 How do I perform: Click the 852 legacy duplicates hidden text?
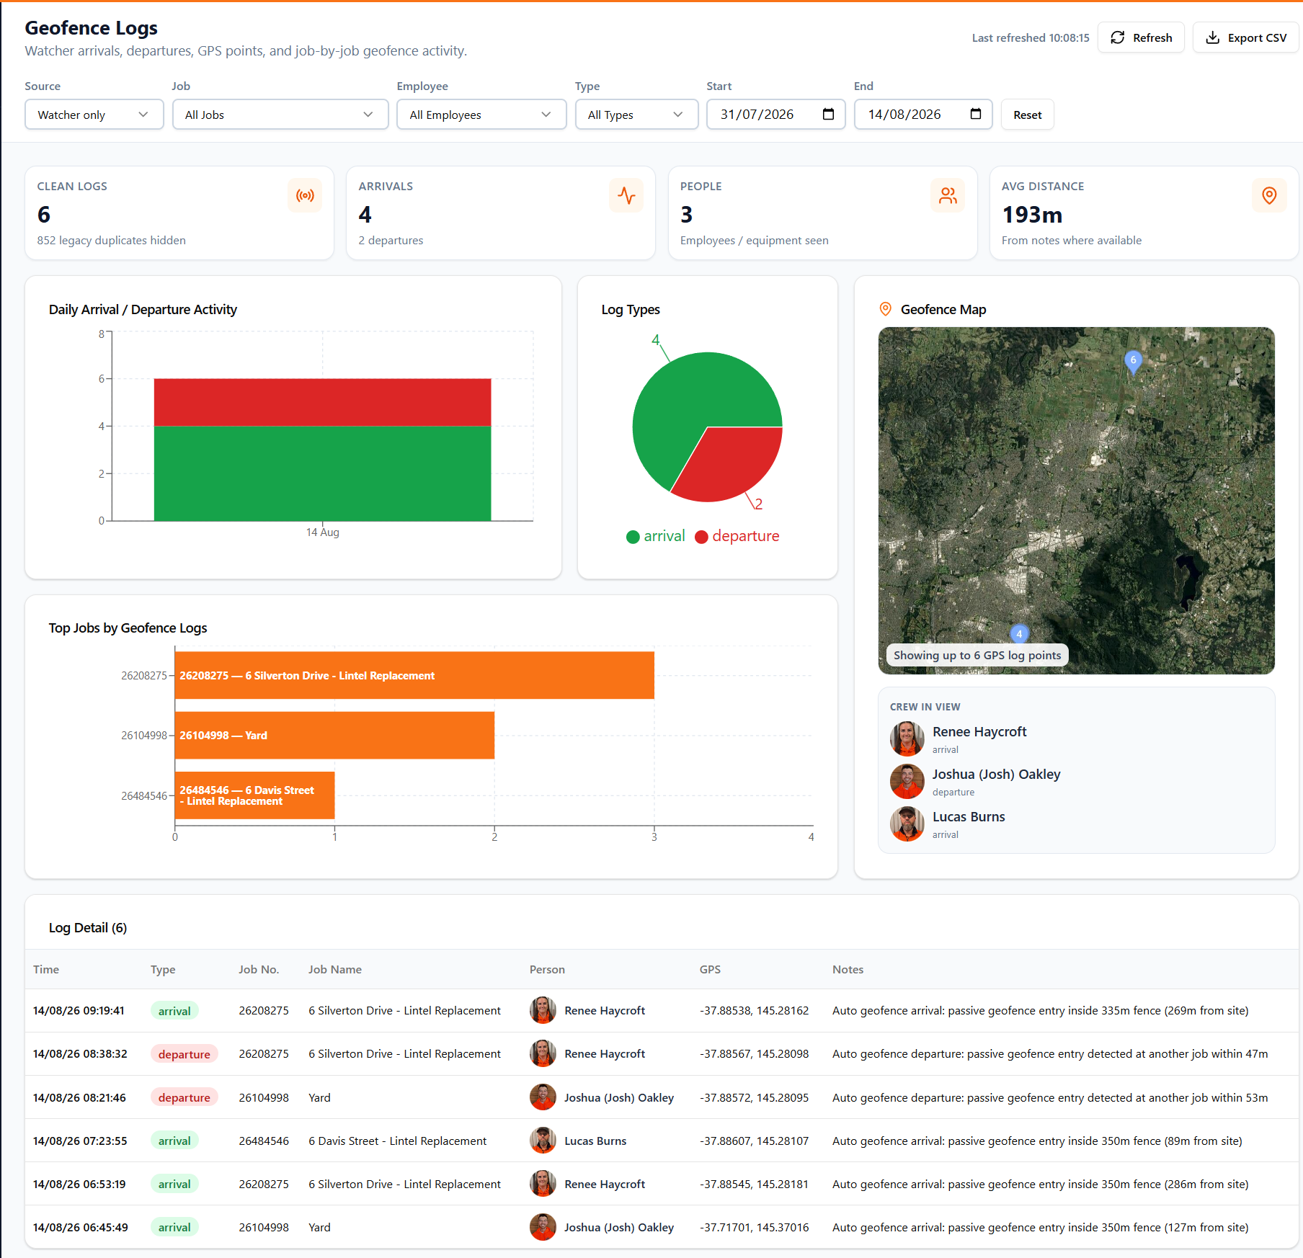tap(112, 240)
